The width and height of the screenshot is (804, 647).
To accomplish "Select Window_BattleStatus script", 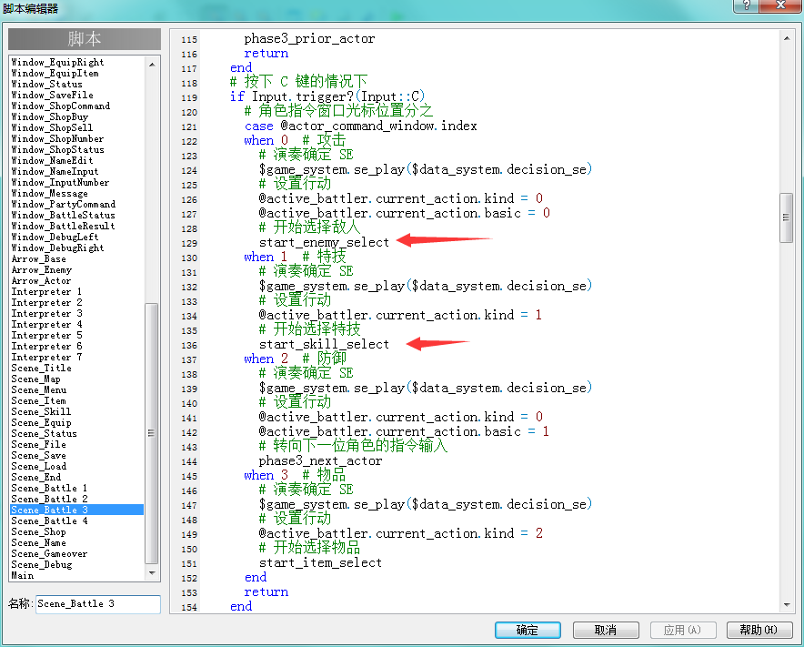I will 63,215.
